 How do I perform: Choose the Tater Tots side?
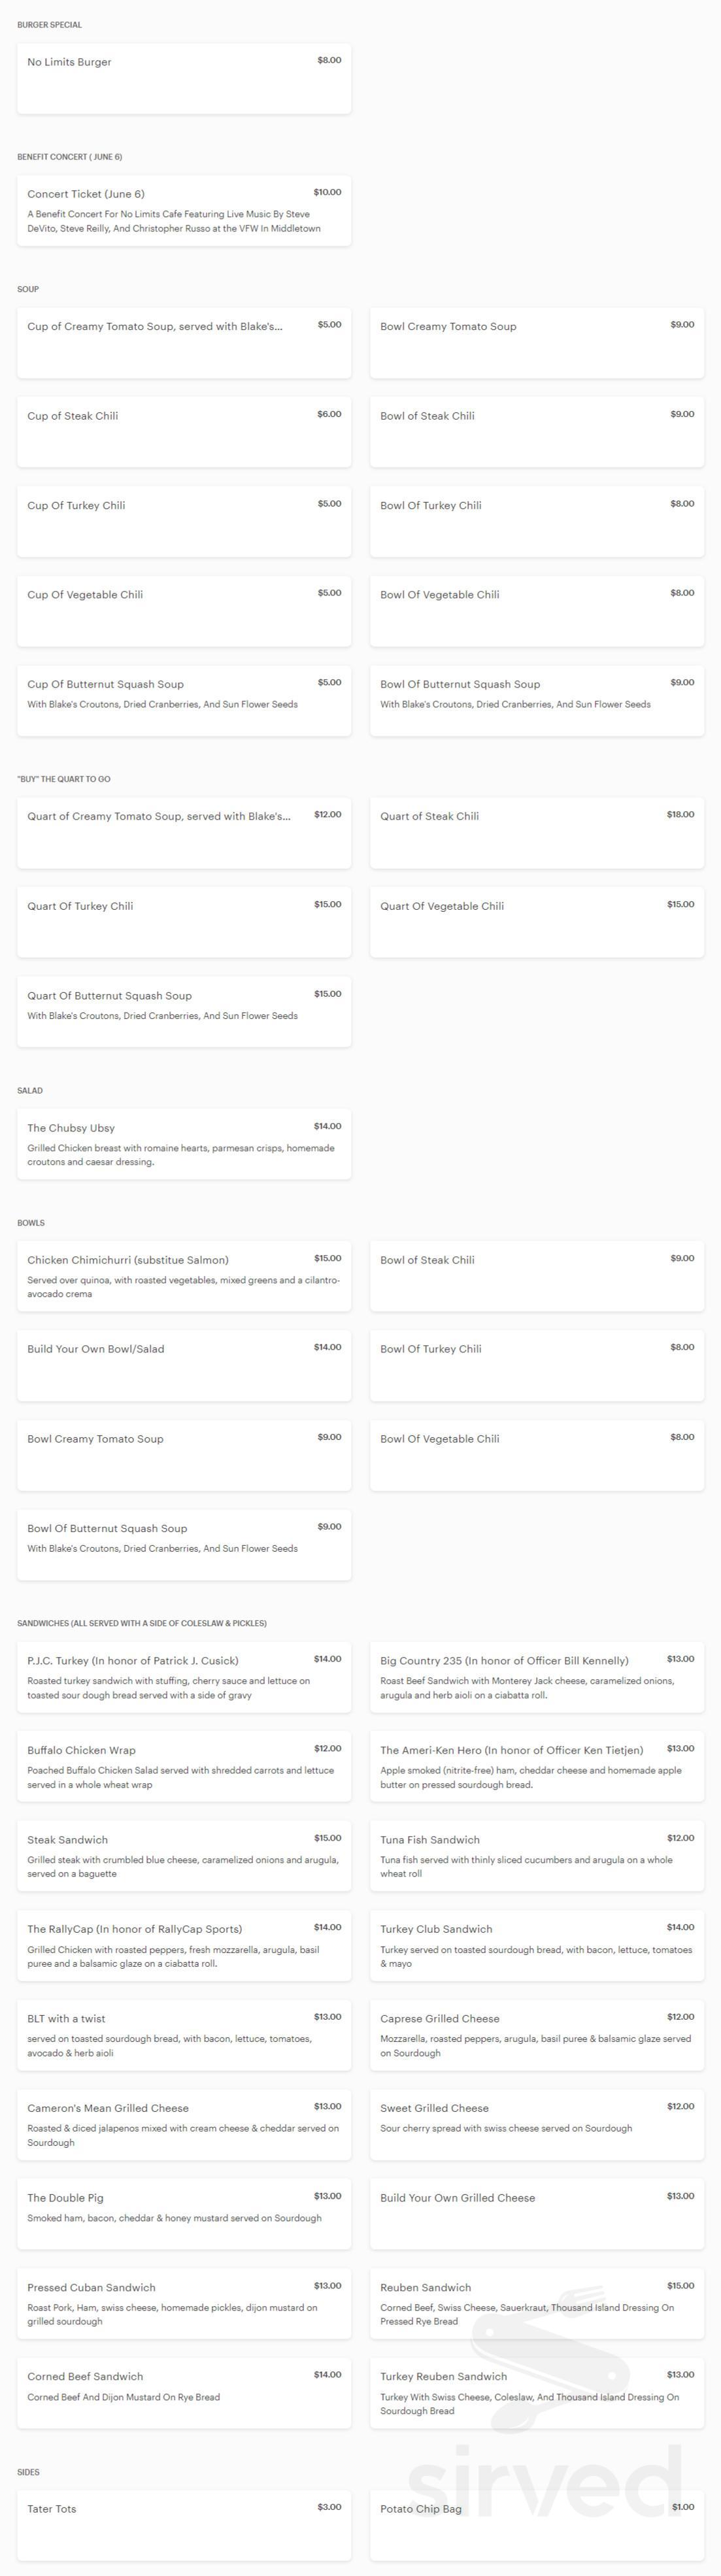point(184,2524)
